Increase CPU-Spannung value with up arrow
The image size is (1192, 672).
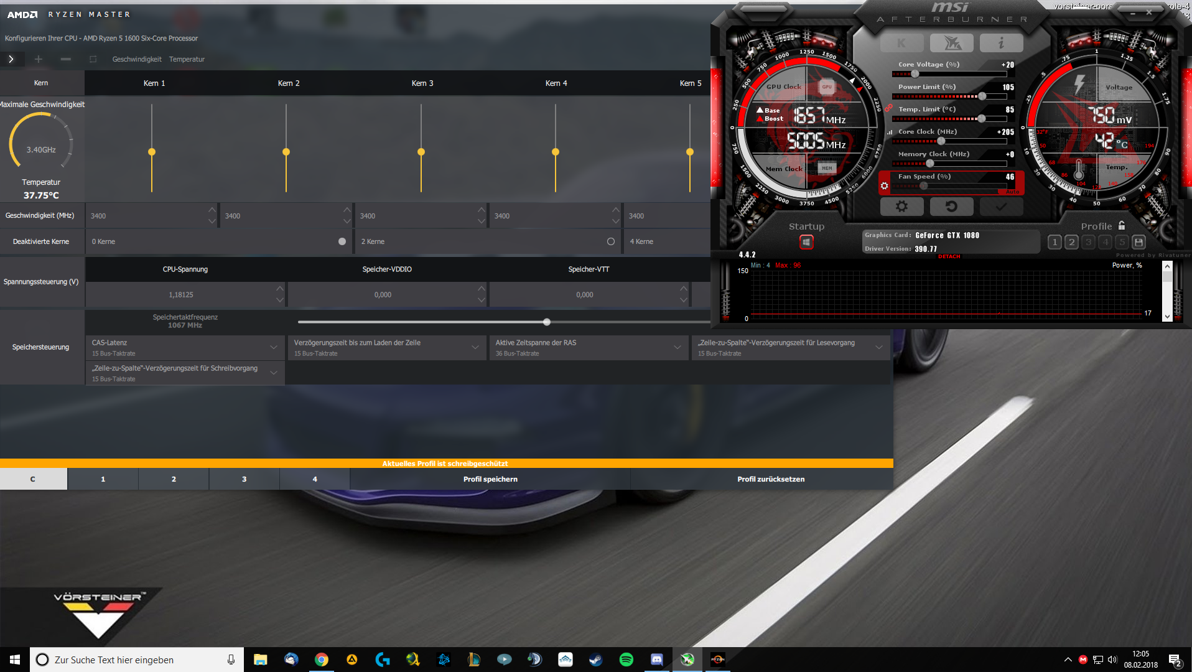point(280,288)
